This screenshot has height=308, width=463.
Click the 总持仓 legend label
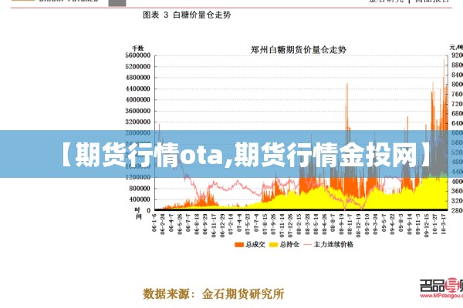point(289,245)
